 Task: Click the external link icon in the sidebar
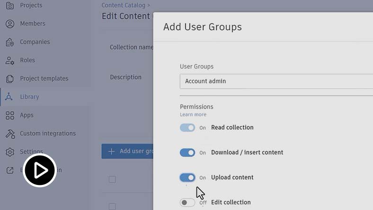point(10,170)
